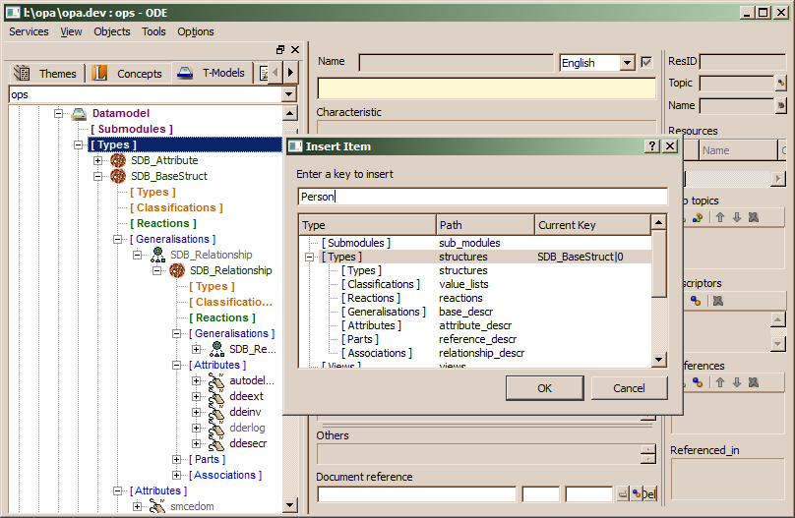Click the help question mark in Insert Item dialog
The width and height of the screenshot is (795, 518).
[651, 146]
